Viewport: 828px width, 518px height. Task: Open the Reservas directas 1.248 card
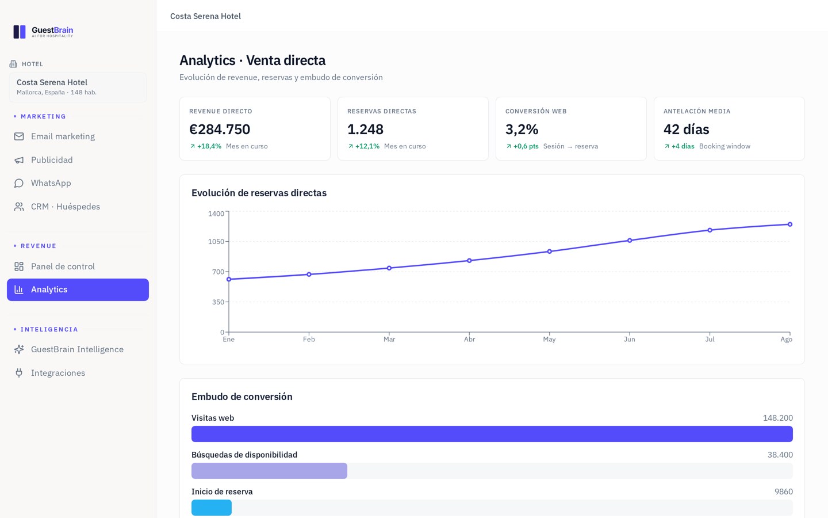pyautogui.click(x=413, y=128)
